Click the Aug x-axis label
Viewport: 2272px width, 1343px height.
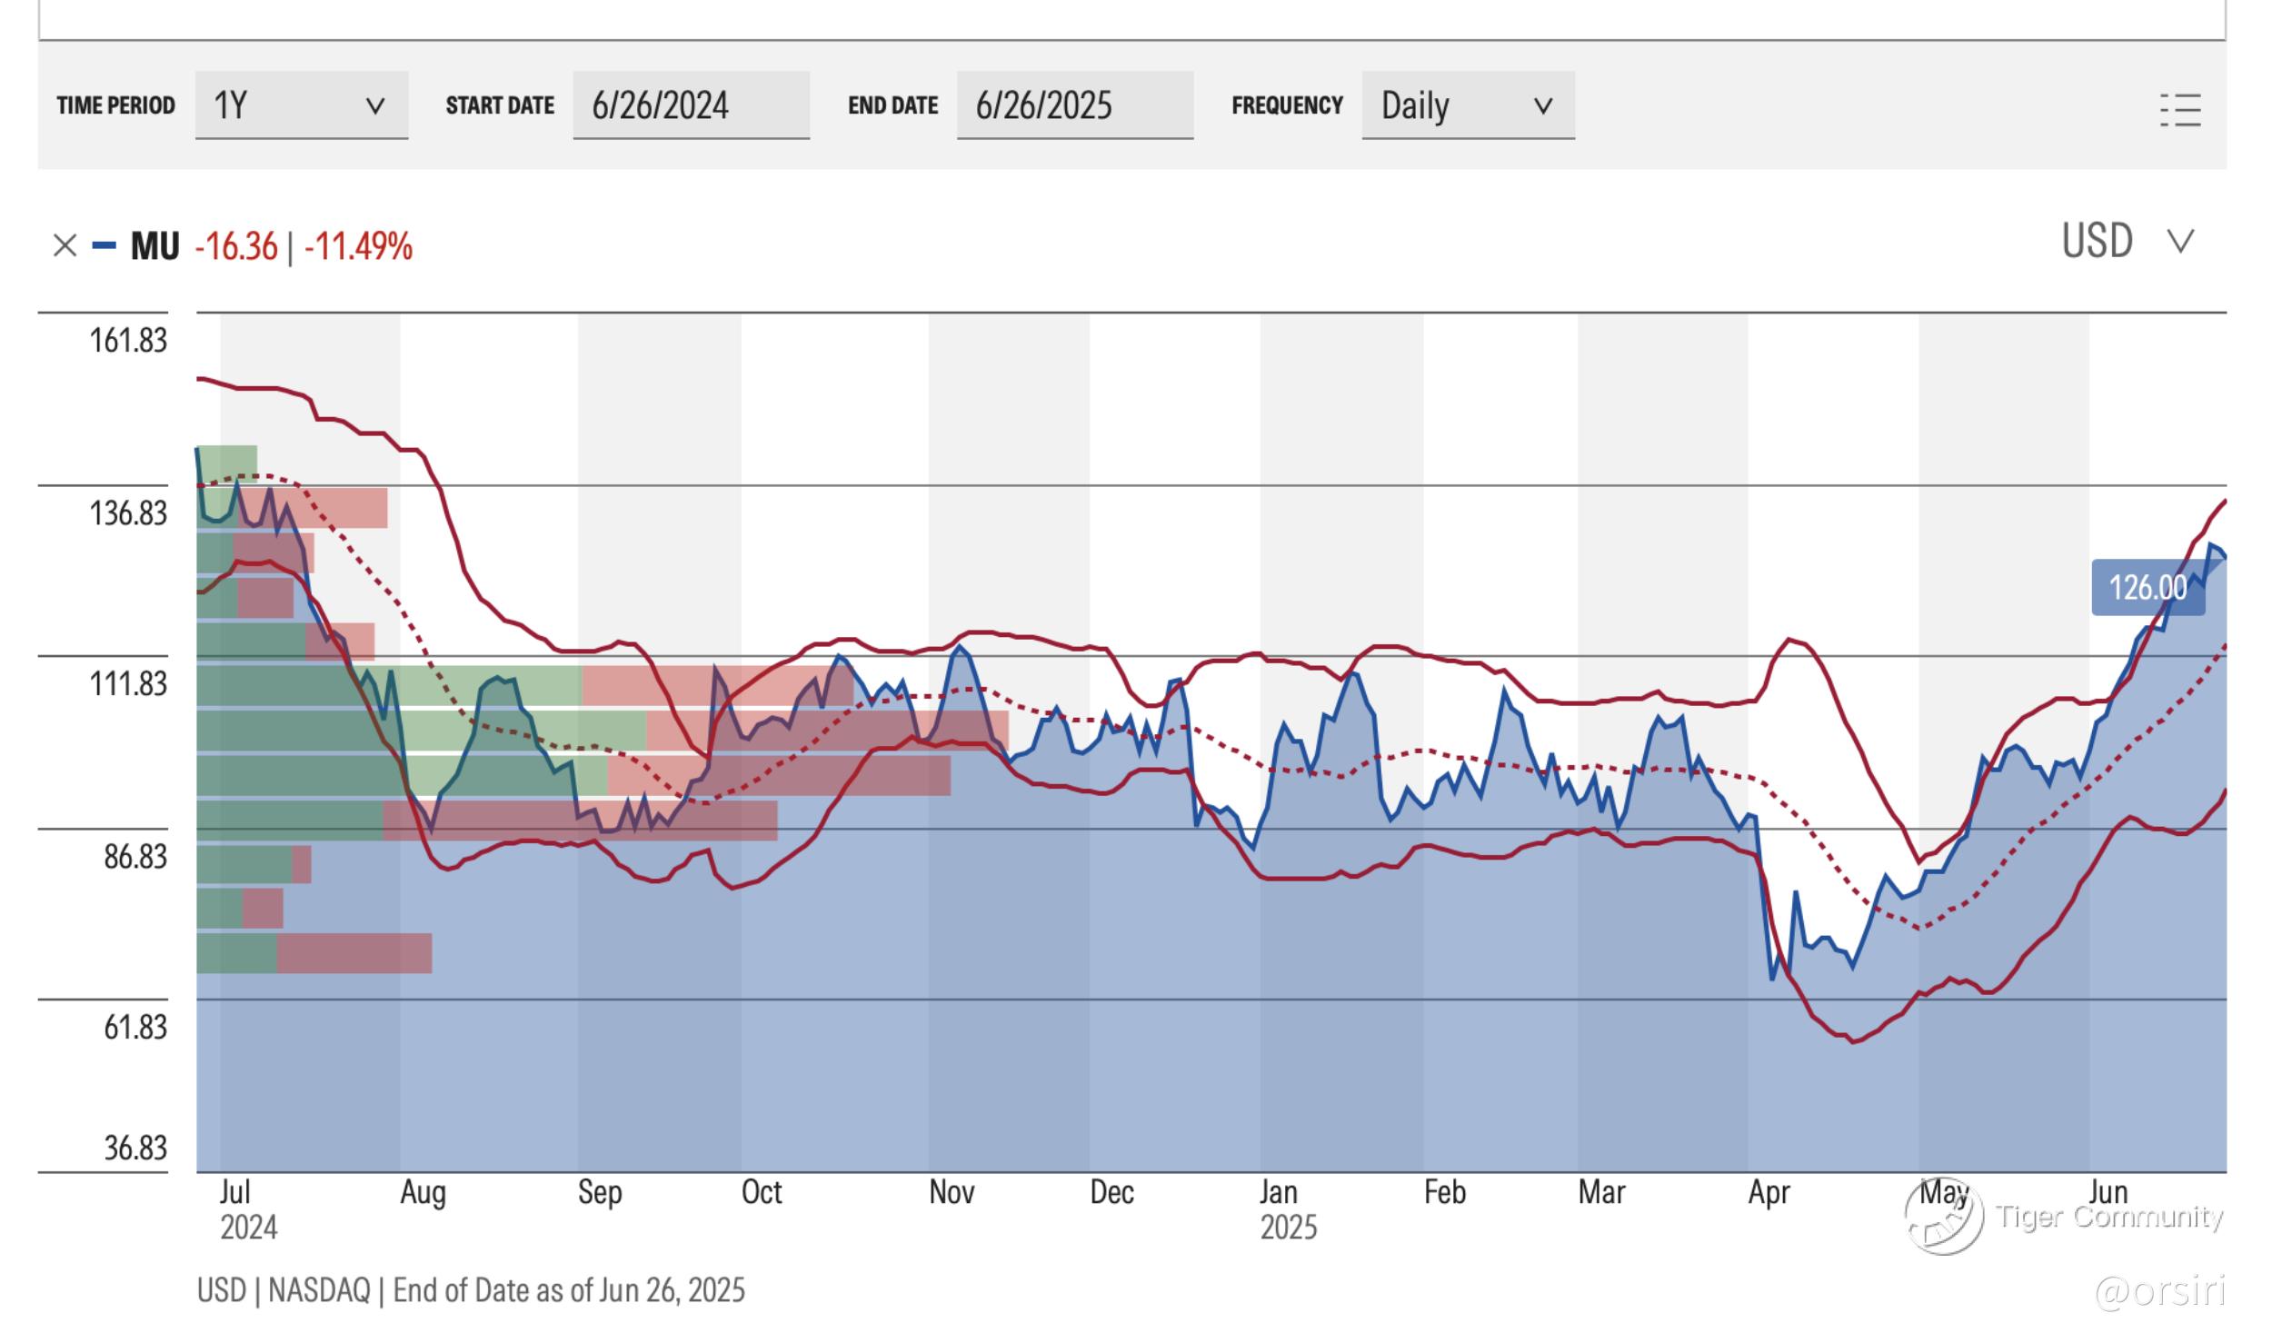point(423,1192)
